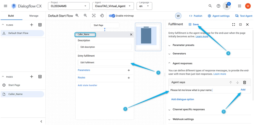Zoom out on the flow canvas

pos(85,16)
